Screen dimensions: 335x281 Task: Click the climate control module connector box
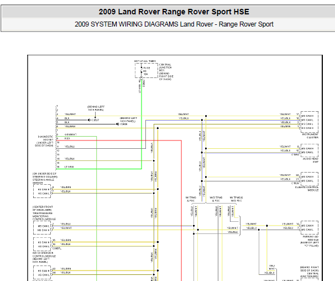click(310, 179)
